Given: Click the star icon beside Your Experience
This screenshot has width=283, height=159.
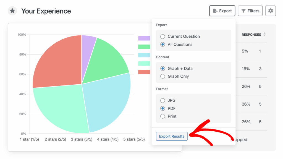Looking at the screenshot, I should [12, 11].
